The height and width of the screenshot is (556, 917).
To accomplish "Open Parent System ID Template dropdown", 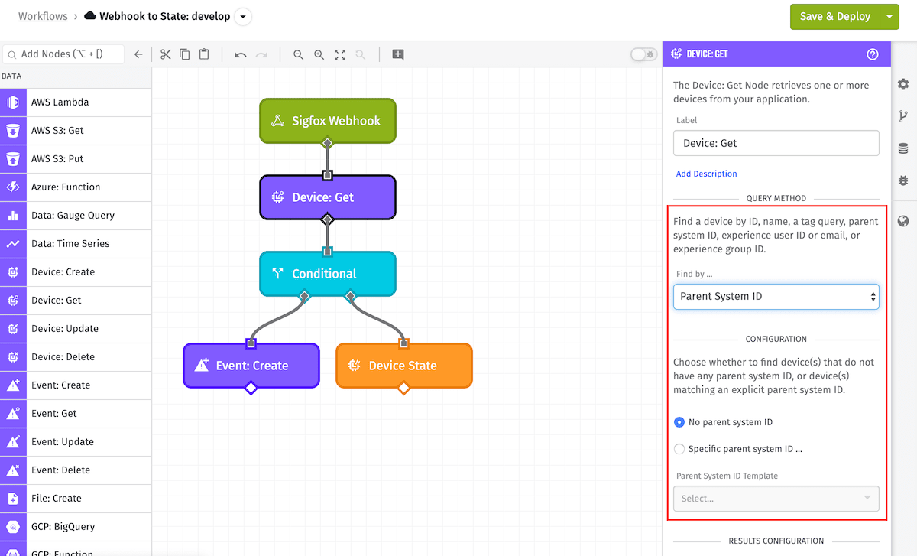I will (x=776, y=499).
